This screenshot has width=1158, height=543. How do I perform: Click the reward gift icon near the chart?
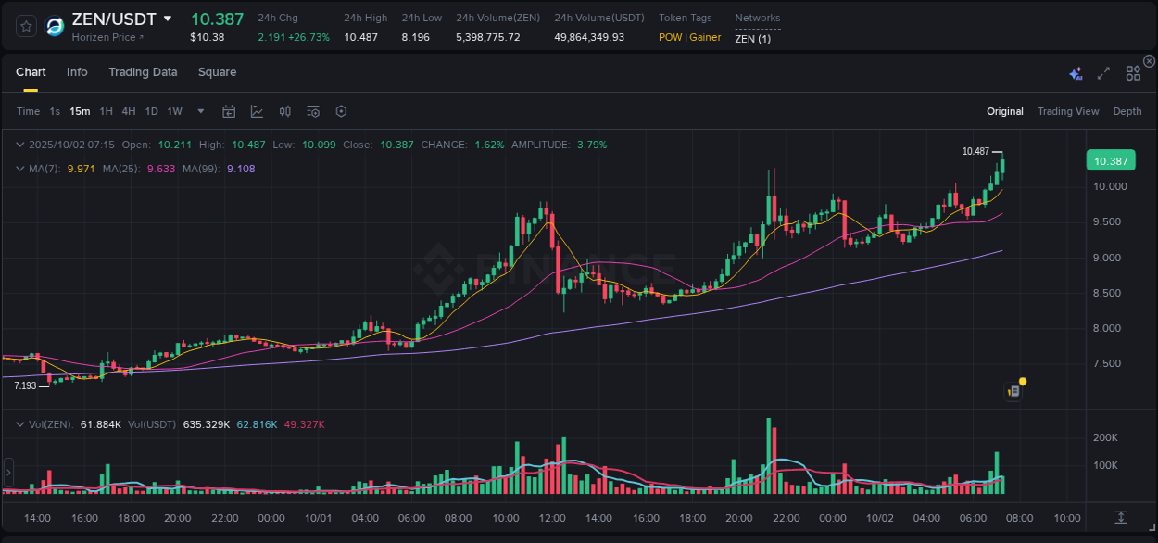1013,390
